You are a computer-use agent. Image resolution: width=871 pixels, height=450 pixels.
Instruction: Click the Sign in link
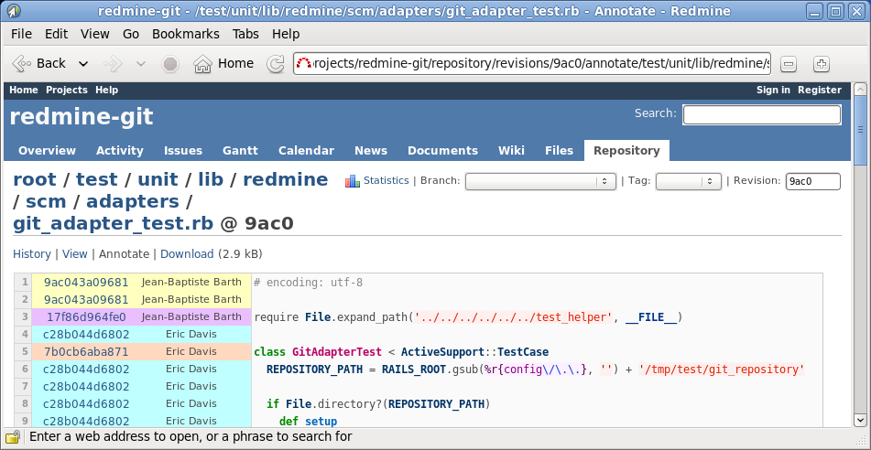(x=773, y=90)
